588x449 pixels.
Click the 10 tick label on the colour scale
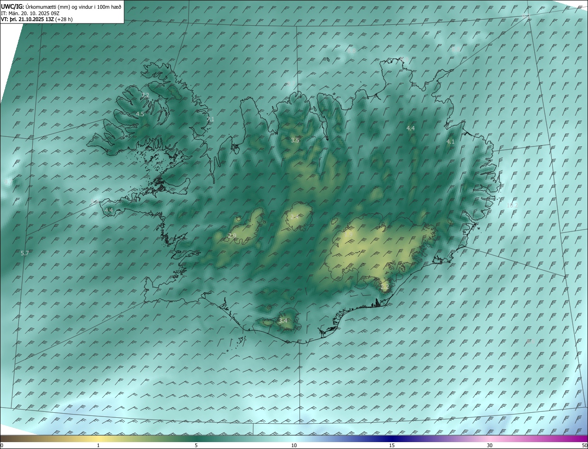tap(294, 445)
